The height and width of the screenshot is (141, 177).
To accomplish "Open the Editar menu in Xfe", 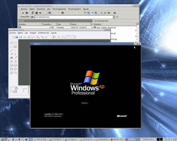I will pos(32,9).
